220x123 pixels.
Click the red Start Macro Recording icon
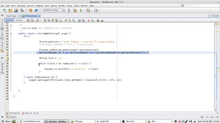[89, 20]
